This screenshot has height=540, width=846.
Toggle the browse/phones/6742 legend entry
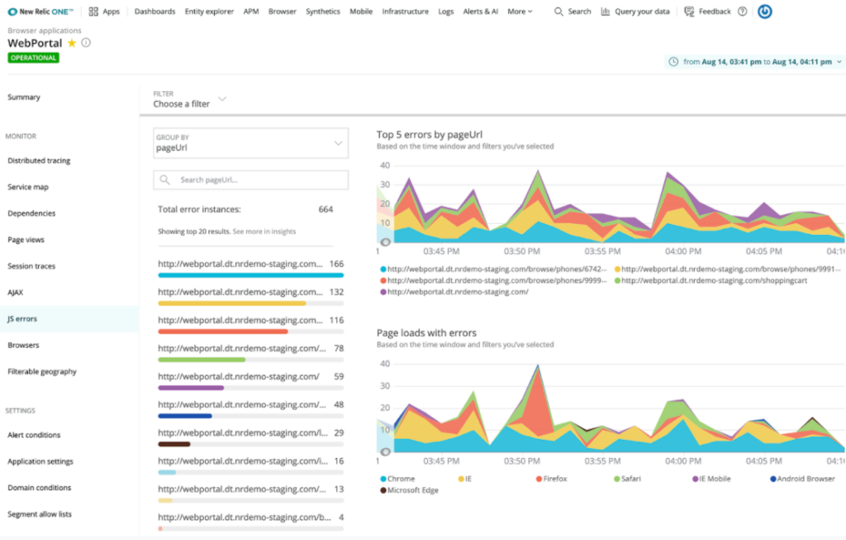tap(493, 269)
